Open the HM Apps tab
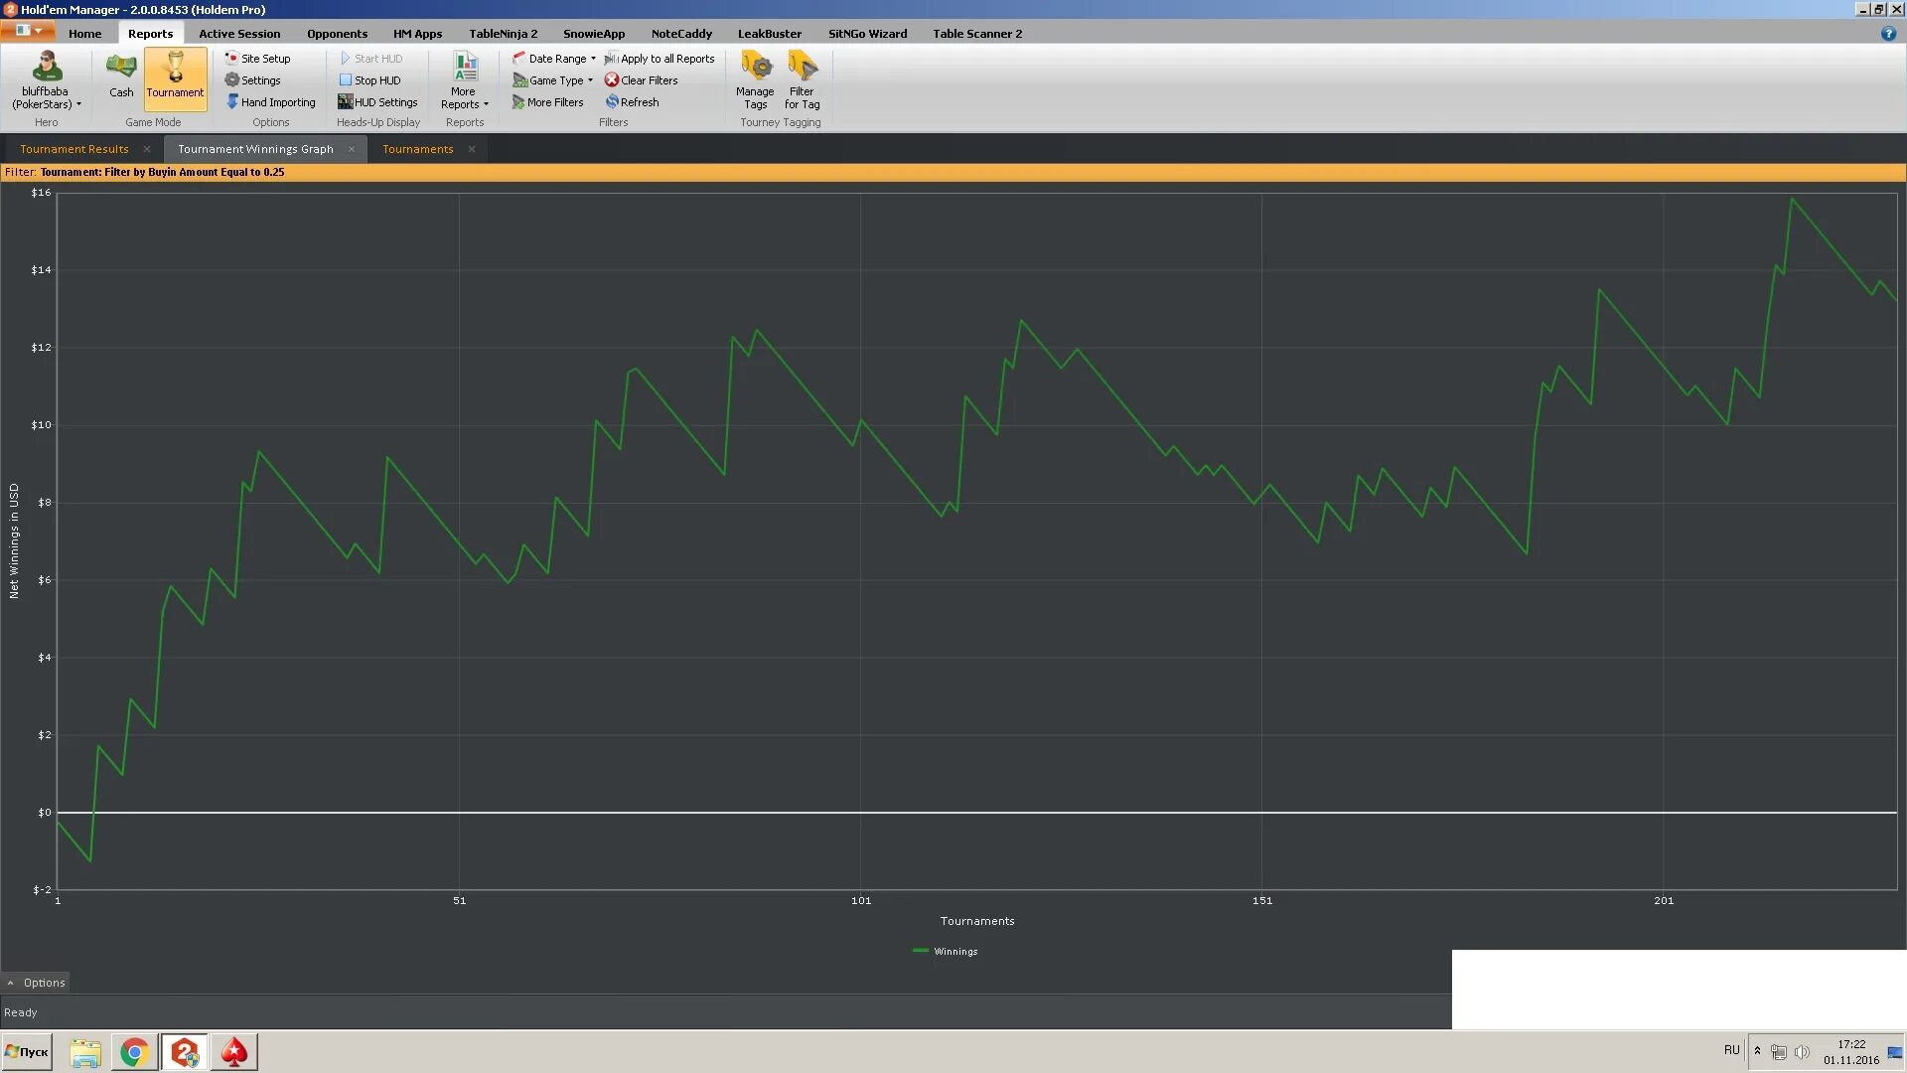The width and height of the screenshot is (1907, 1073). (x=417, y=34)
